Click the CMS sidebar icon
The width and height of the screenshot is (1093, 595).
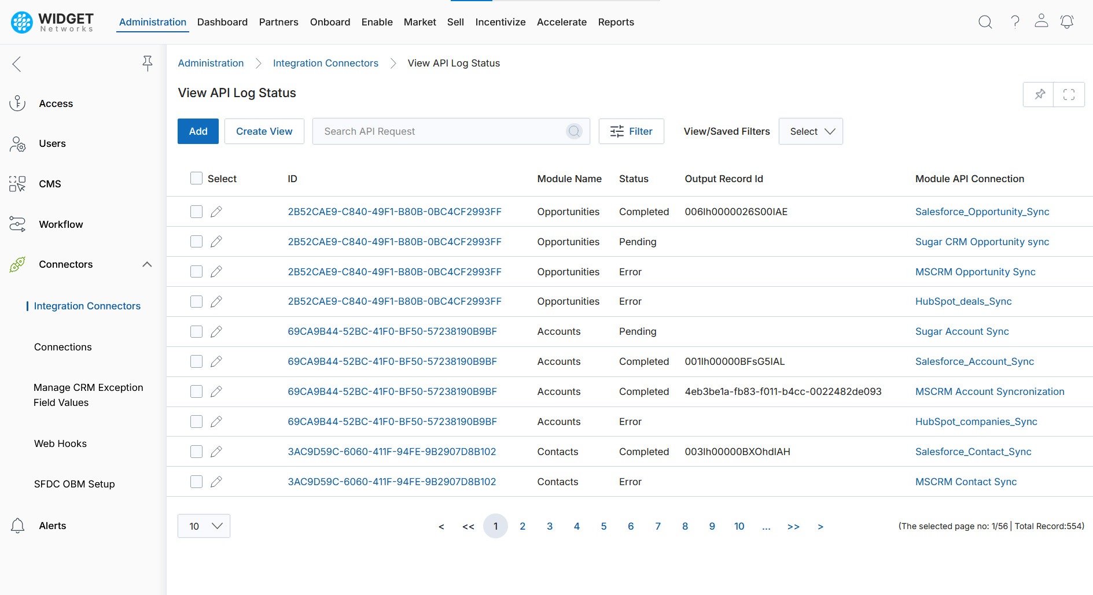pos(17,184)
